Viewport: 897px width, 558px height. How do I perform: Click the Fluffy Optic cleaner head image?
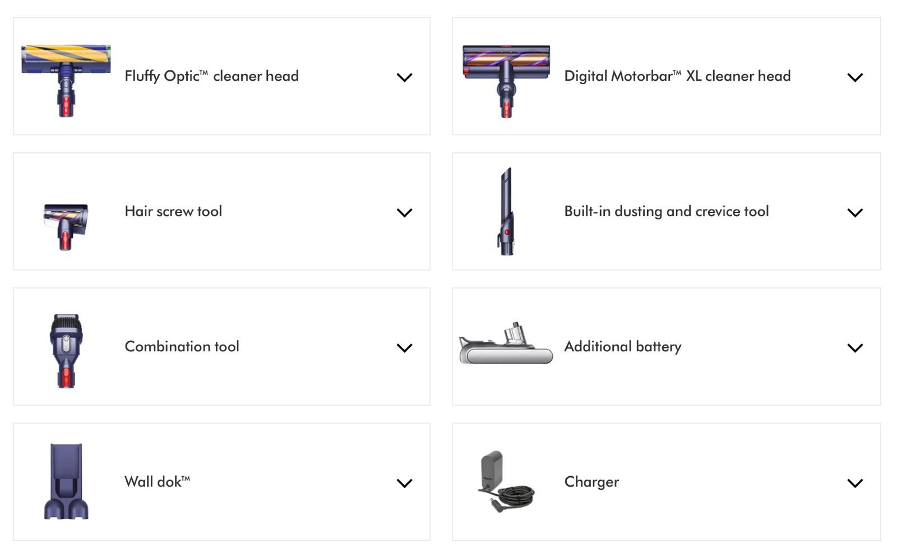[66, 79]
